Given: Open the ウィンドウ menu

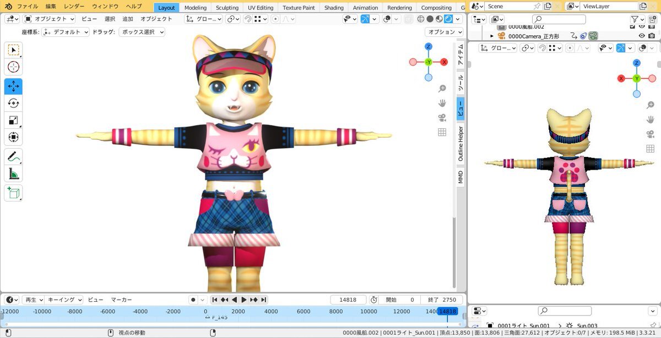Looking at the screenshot, I should 105,7.
